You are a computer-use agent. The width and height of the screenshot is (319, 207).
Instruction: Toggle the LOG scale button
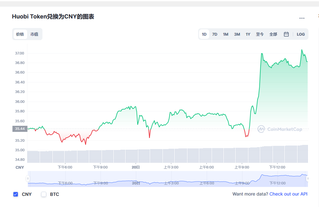(x=301, y=34)
